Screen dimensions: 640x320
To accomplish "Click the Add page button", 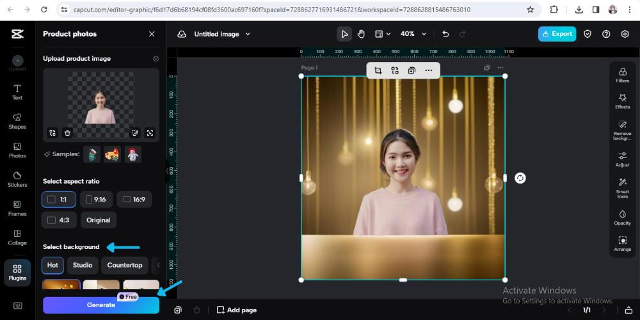I will pos(237,310).
